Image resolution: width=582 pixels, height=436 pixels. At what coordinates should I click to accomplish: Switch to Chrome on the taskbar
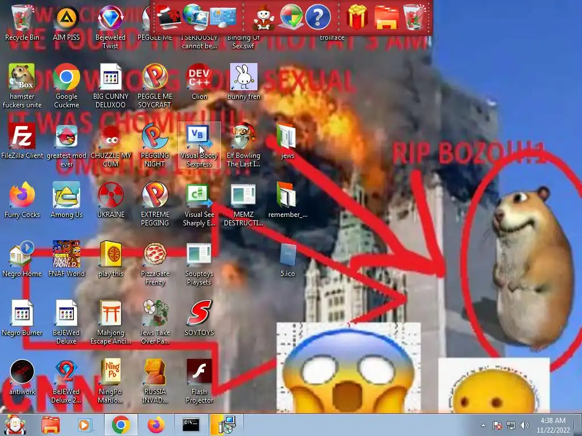tap(120, 425)
